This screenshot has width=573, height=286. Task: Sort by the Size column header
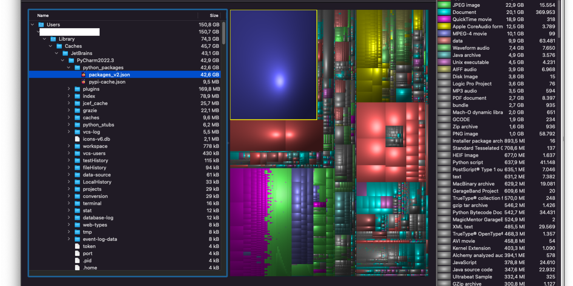click(214, 15)
